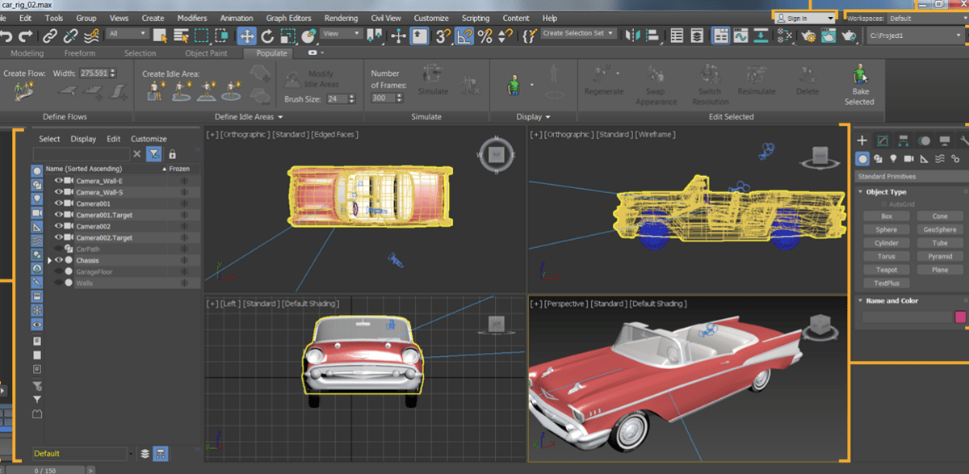
Task: Open the Display panel monitor icon
Action: [944, 141]
